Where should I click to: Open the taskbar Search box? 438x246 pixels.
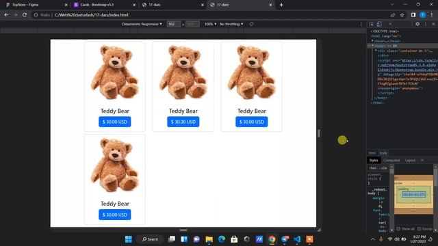tap(150, 239)
